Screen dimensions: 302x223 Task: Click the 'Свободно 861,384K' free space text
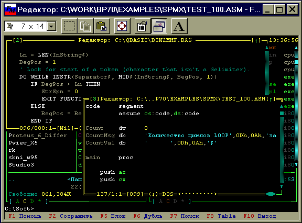[x=40, y=194]
